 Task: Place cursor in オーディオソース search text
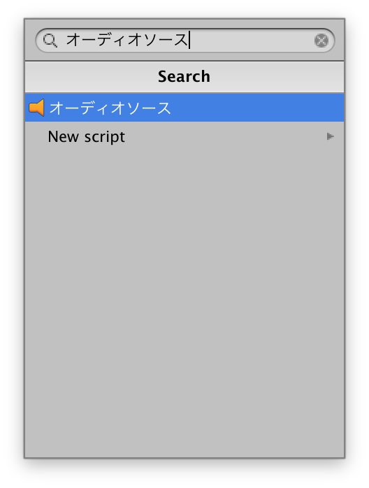(127, 40)
